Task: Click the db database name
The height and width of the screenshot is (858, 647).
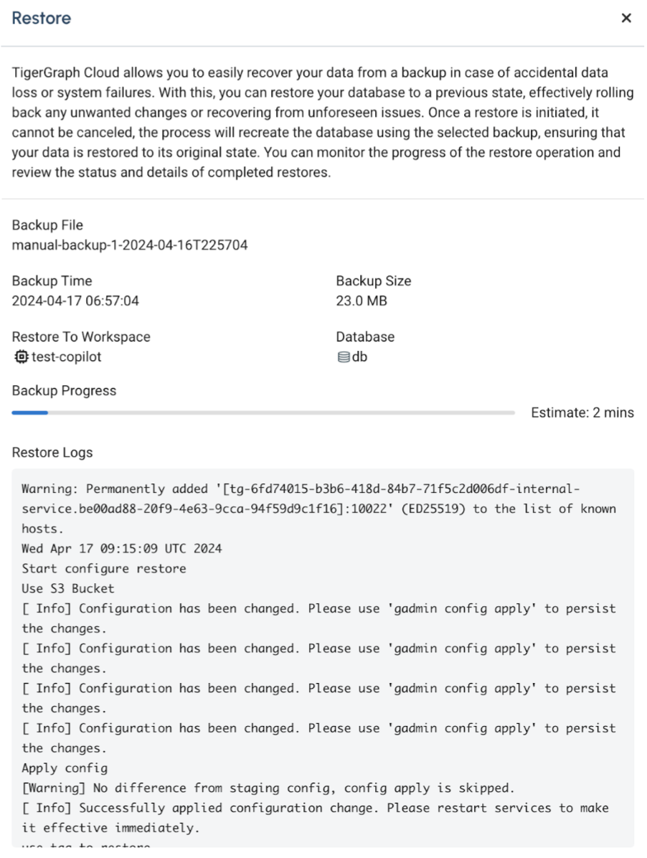Action: (x=359, y=357)
